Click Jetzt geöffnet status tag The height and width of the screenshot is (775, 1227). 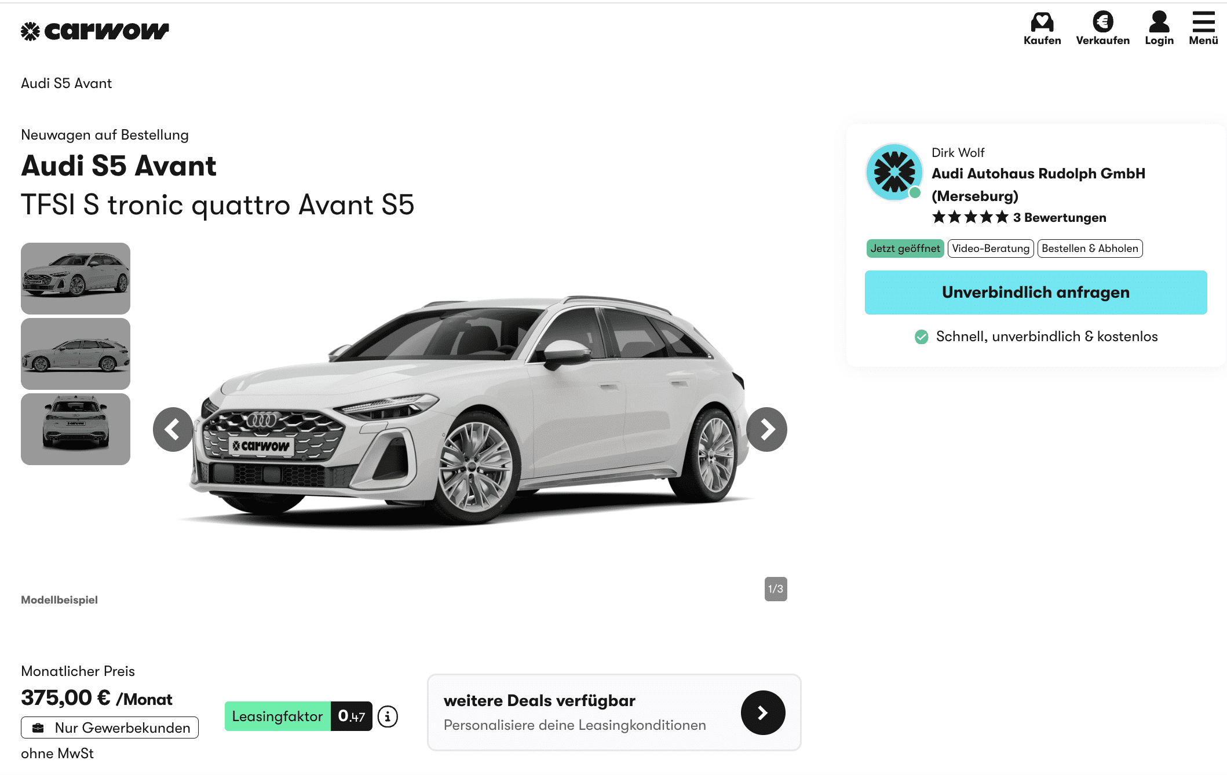904,248
